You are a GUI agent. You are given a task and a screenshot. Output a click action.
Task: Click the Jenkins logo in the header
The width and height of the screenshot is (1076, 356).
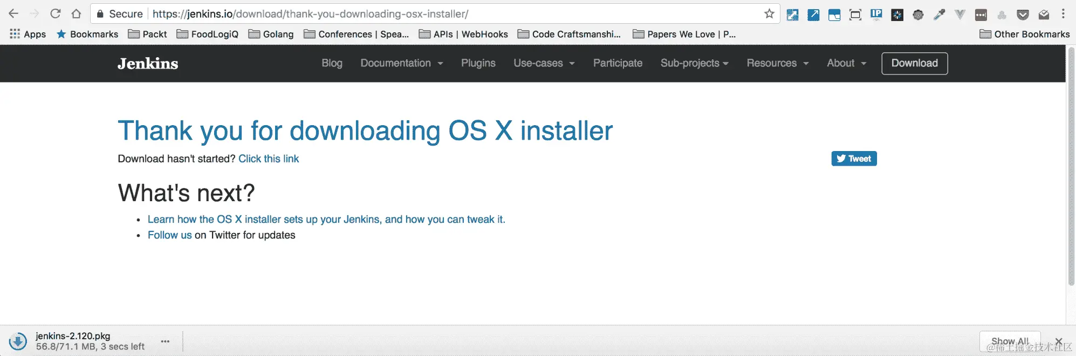click(148, 63)
